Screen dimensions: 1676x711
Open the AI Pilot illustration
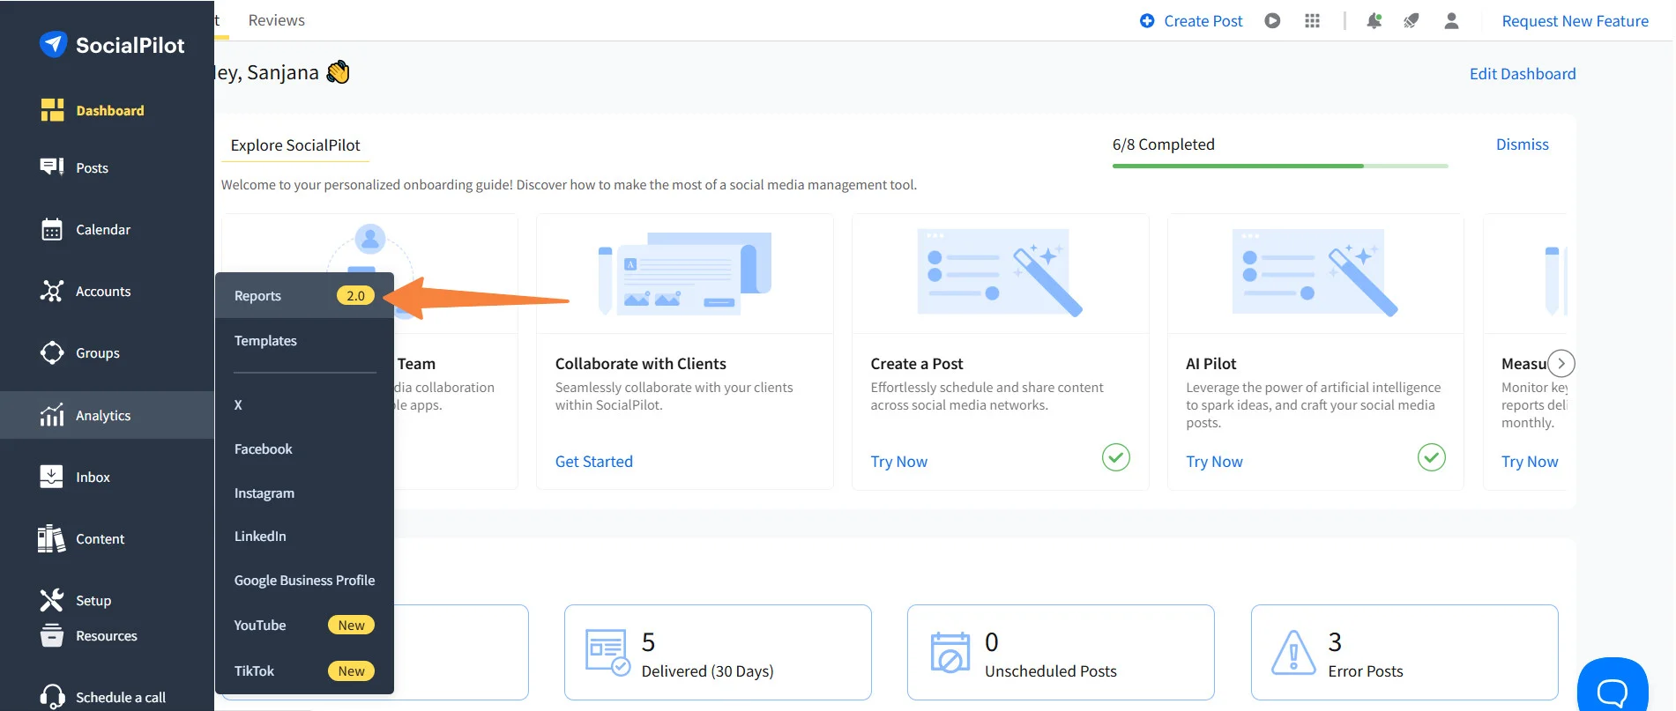pos(1315,274)
